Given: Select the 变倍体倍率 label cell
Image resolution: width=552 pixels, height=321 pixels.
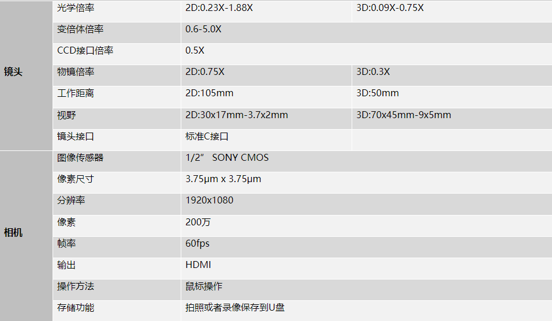Looking at the screenshot, I should (80, 29).
